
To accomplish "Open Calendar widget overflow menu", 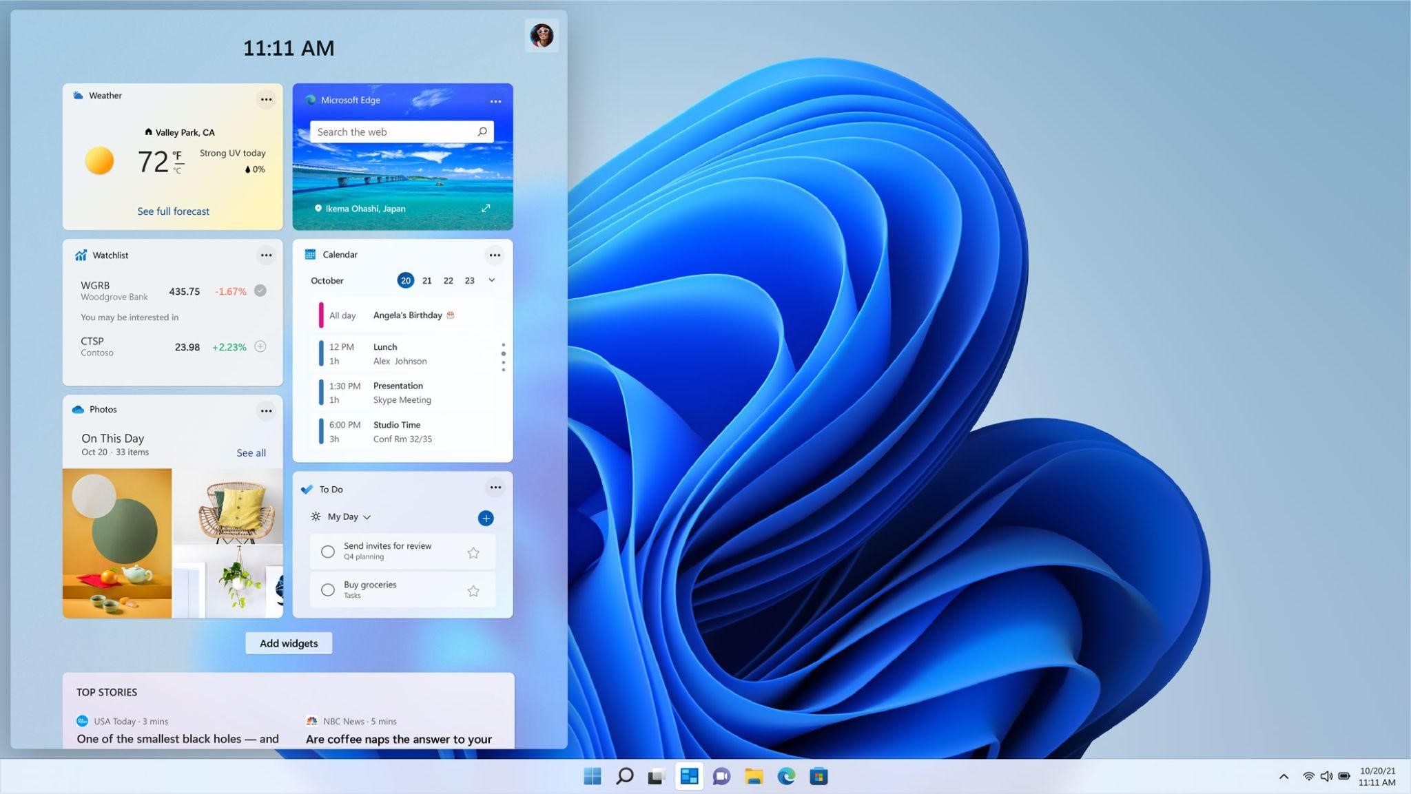I will pyautogui.click(x=493, y=253).
